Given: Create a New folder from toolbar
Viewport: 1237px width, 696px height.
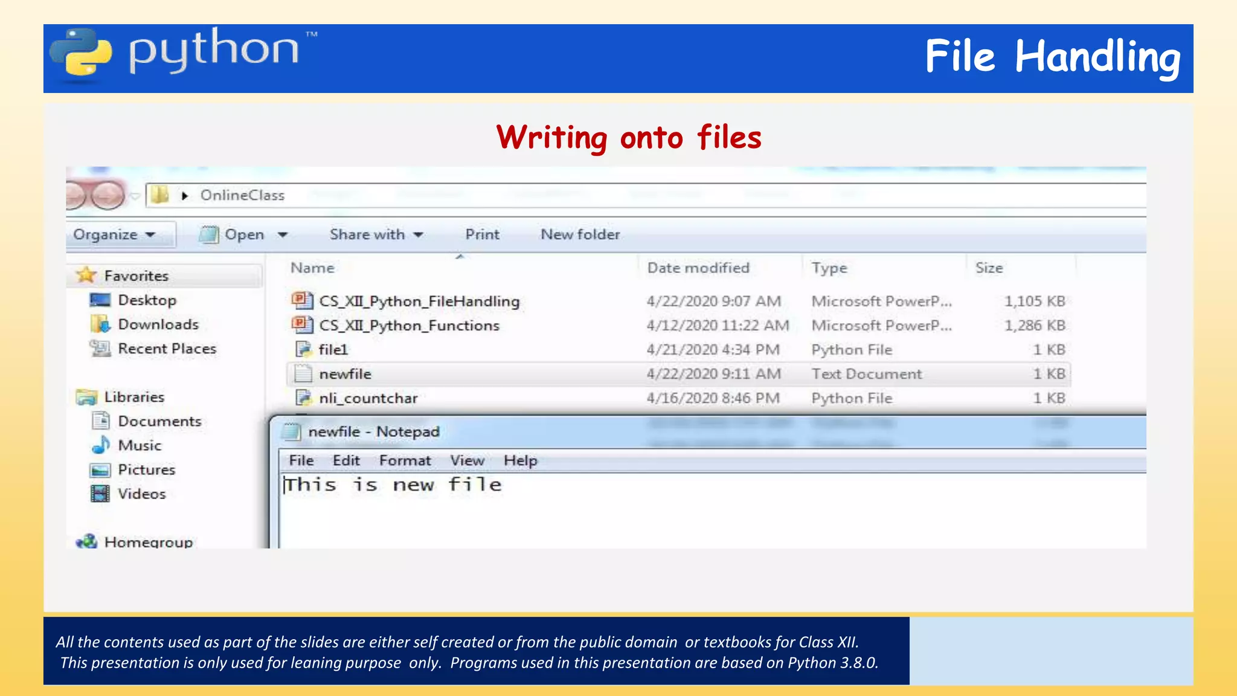Looking at the screenshot, I should (x=580, y=234).
